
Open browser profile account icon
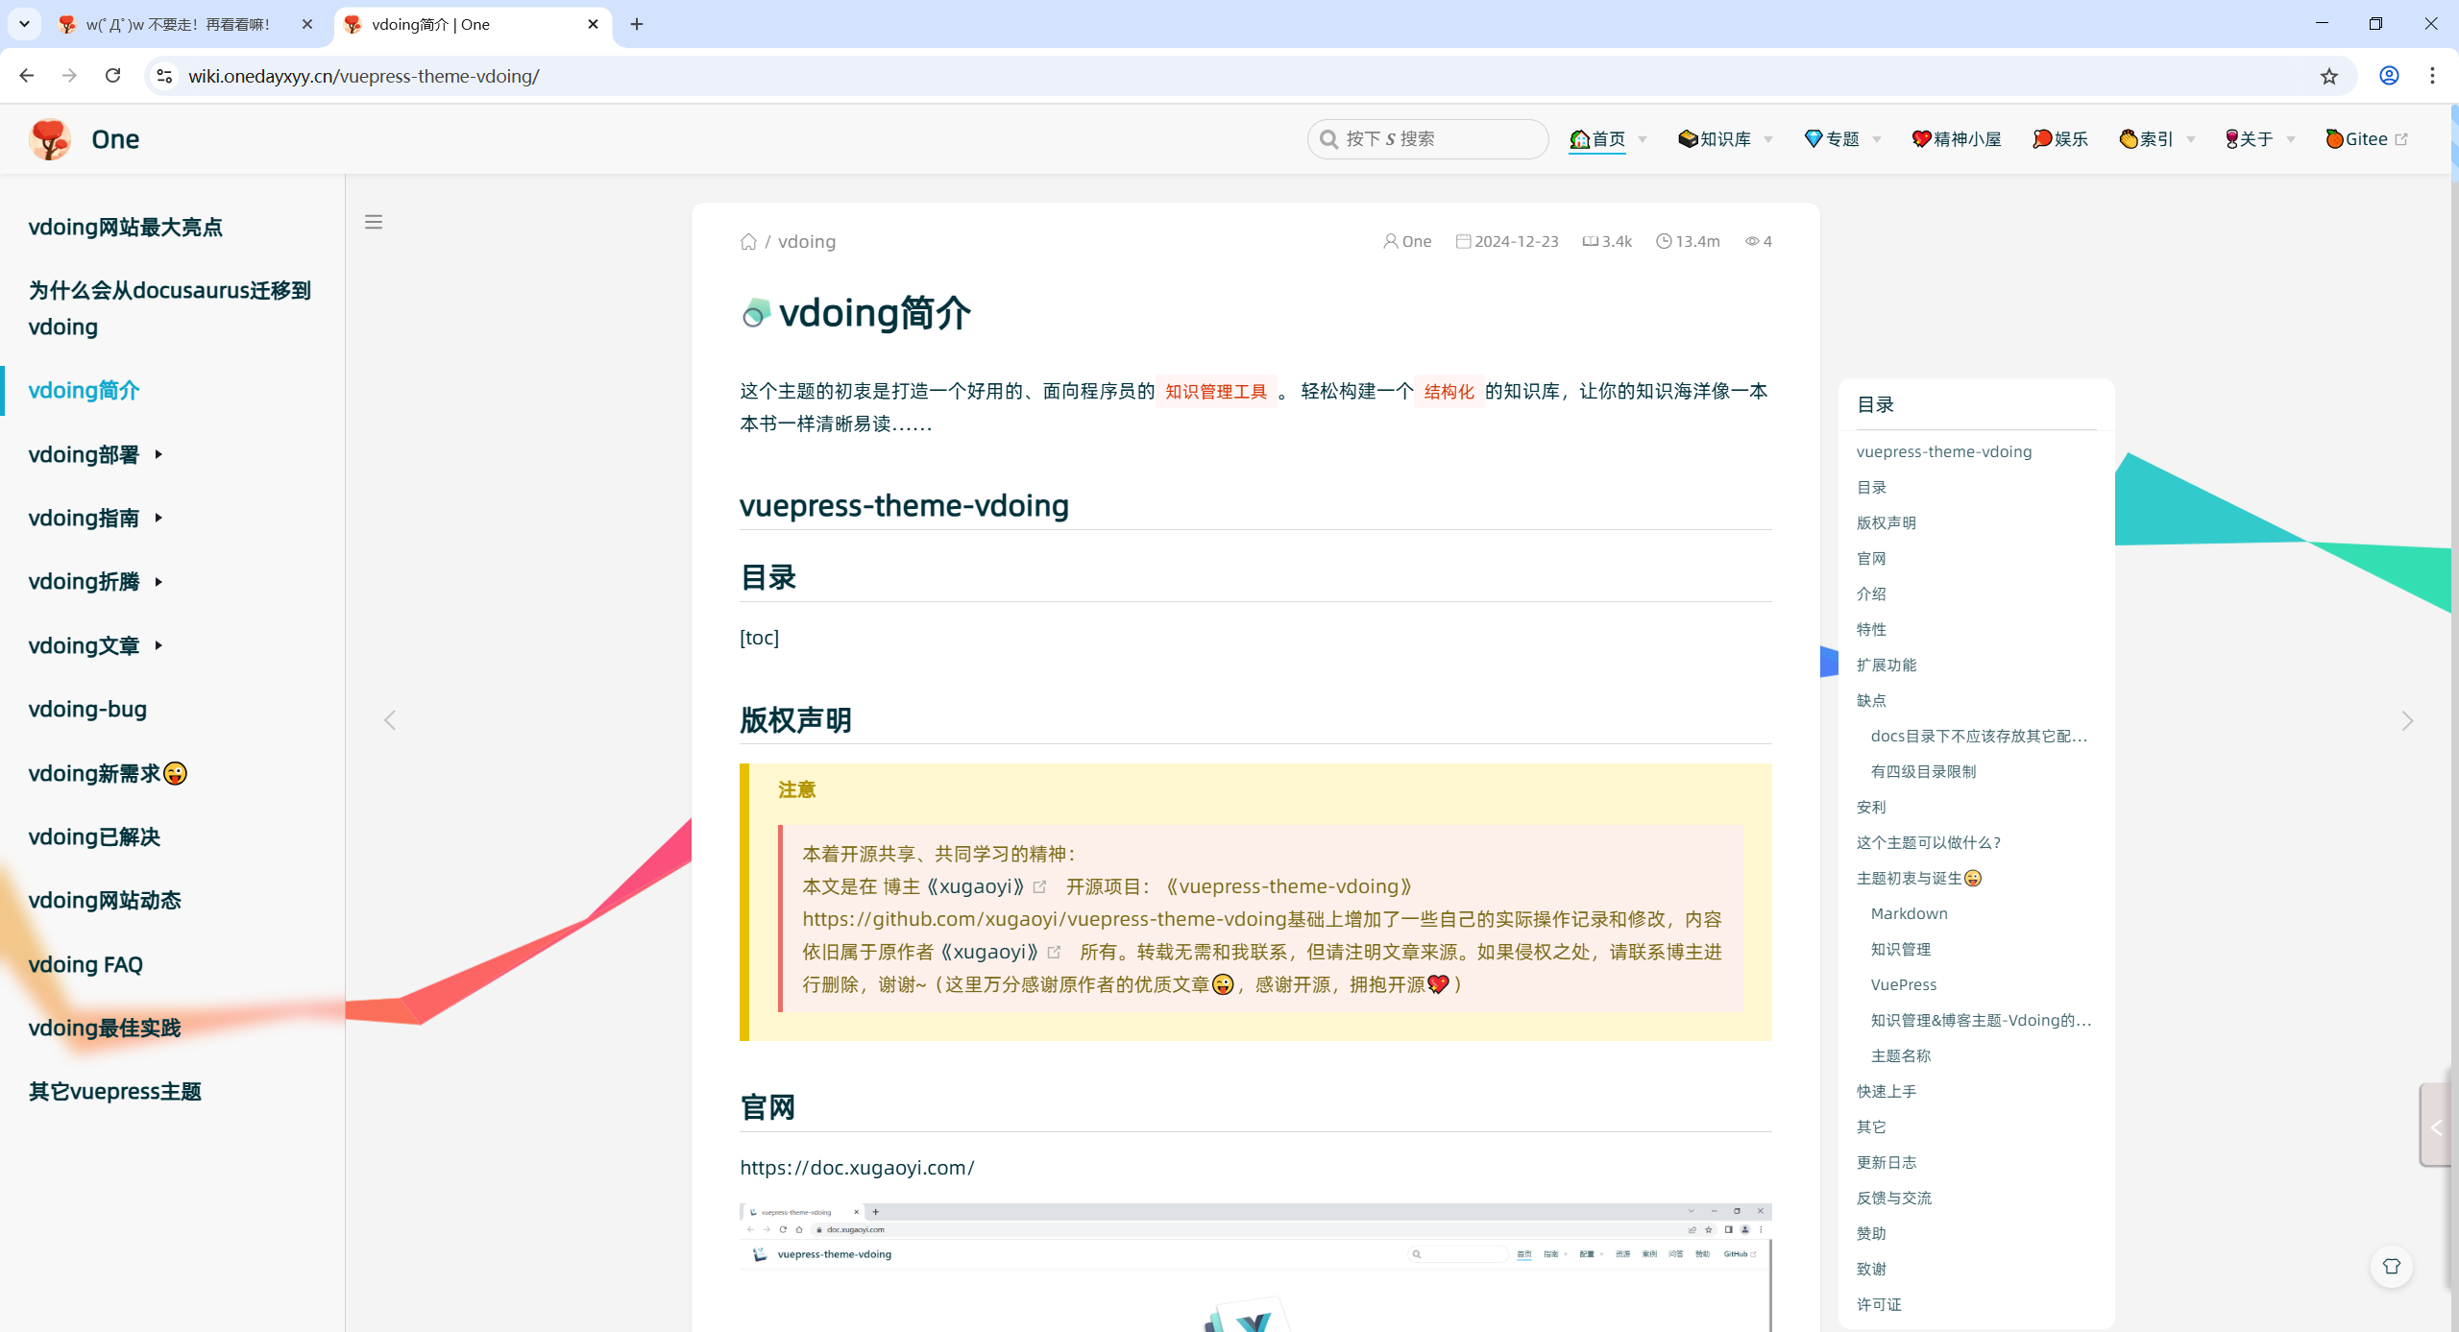[x=2389, y=76]
